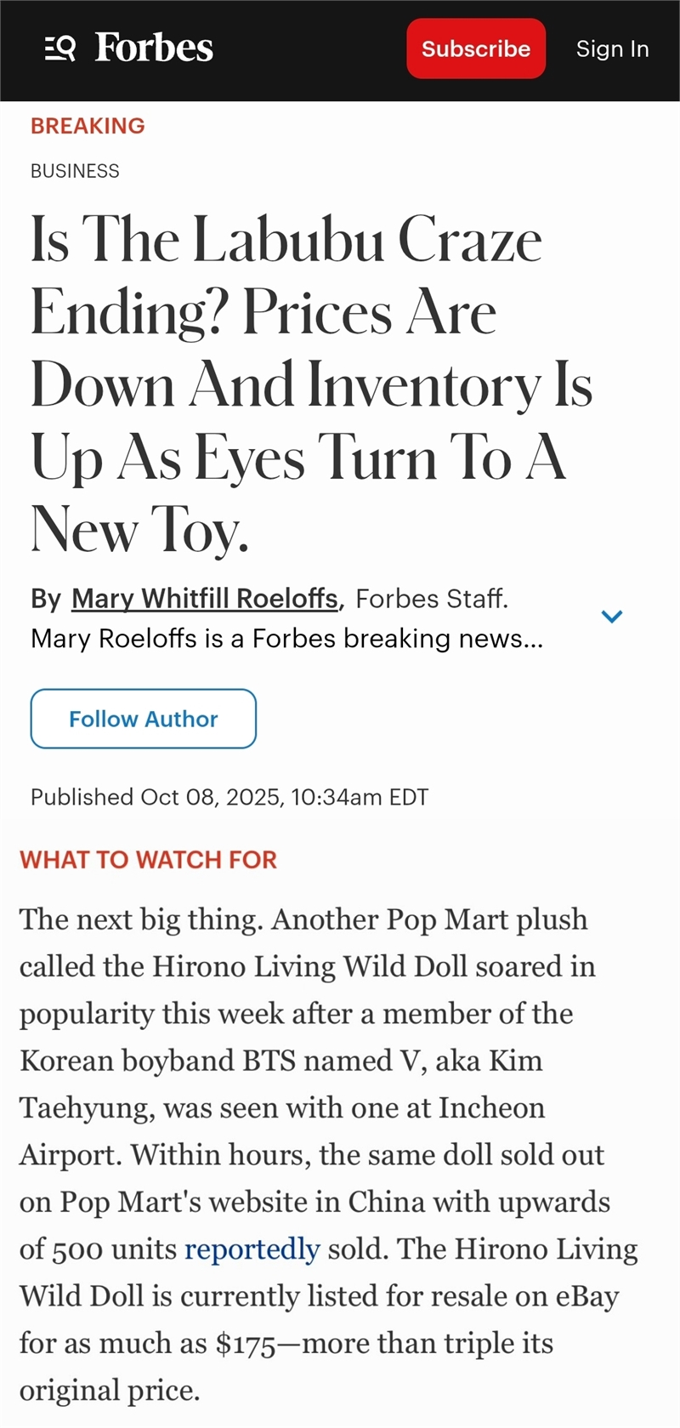This screenshot has width=680, height=1428.
Task: Click the "$175" price in the paragraph
Action: (x=246, y=1343)
